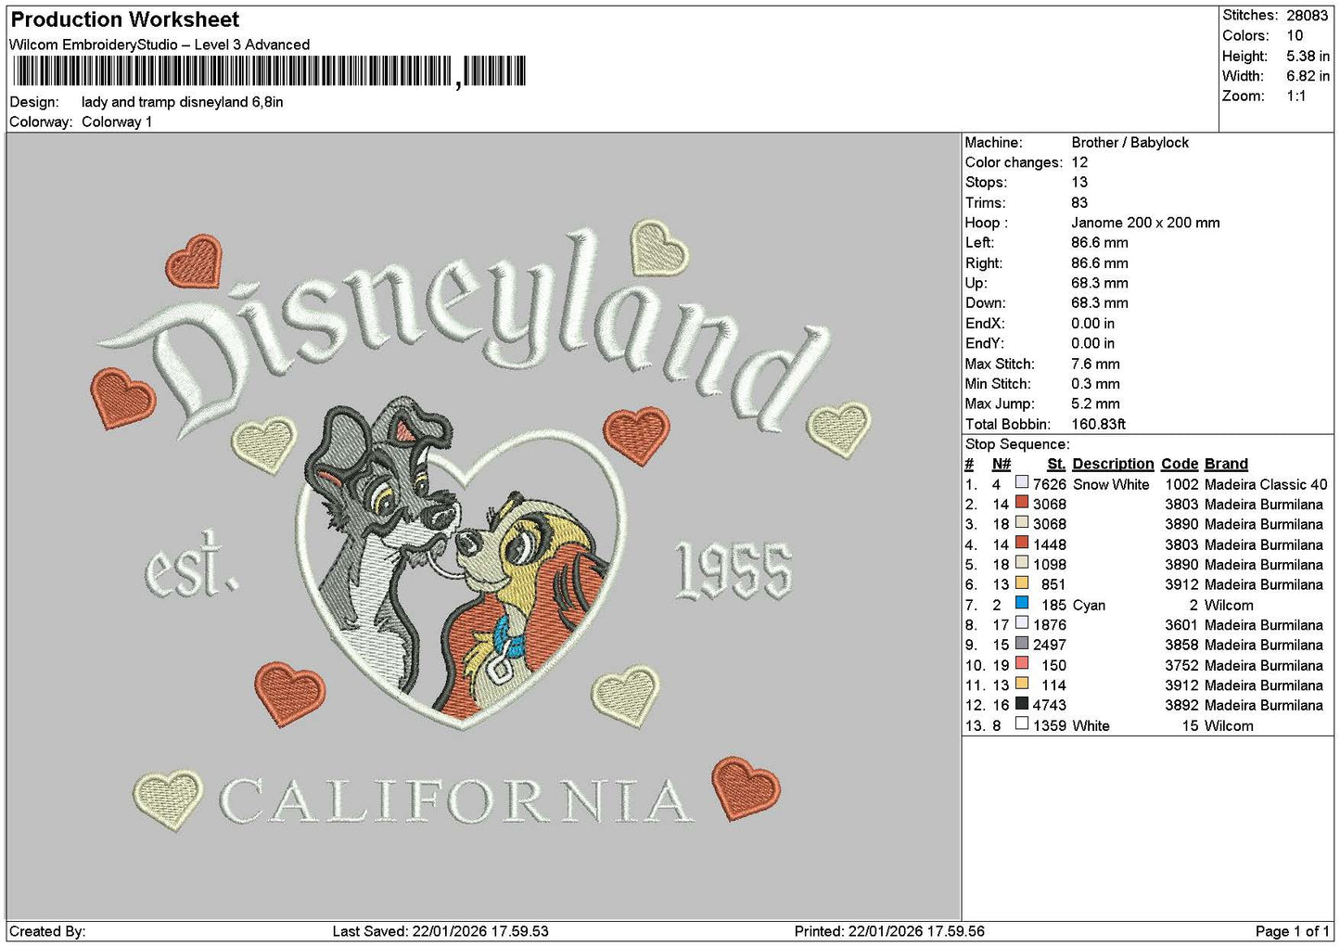Viewport: 1340px width, 947px height.
Task: Click the Snow White color swatch in row 1
Action: [1022, 483]
